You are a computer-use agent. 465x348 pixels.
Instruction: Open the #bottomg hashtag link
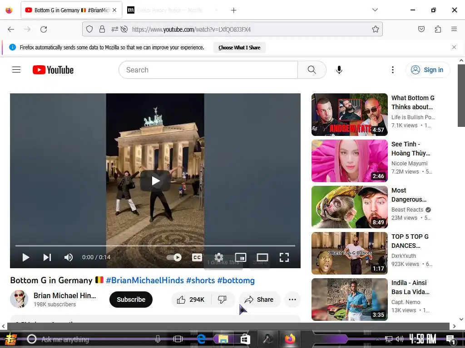pos(236,280)
